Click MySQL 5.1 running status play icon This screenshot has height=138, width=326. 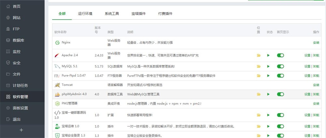click(x=268, y=66)
